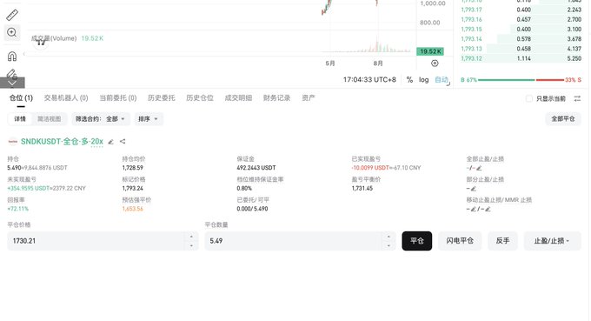
Task: Click 未实现盈亏 value +354.9595 USDT
Action: click(29, 188)
